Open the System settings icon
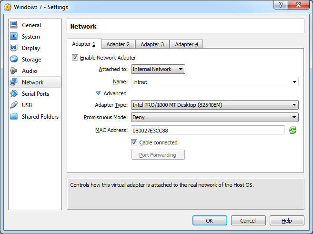This screenshot has height=234, width=313. [x=13, y=37]
